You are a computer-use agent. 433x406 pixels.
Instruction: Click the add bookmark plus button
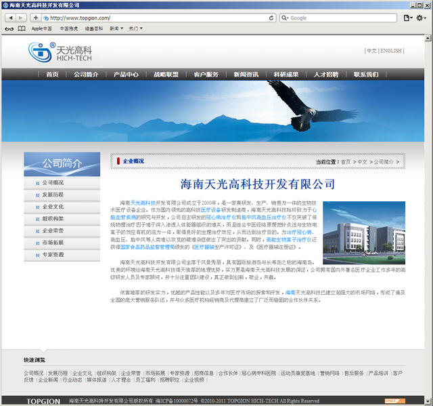[x=36, y=18]
